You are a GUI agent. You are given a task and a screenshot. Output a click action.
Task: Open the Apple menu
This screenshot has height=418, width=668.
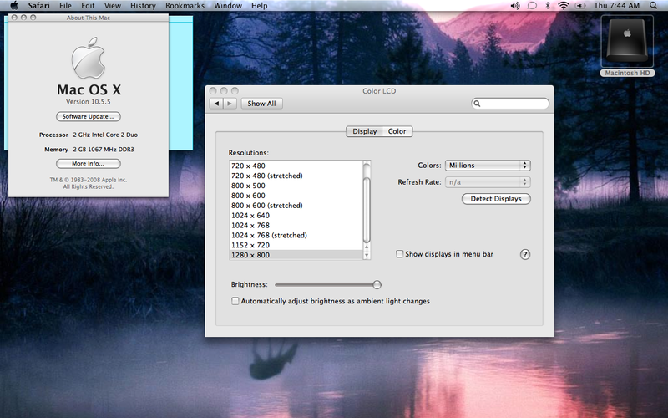[14, 6]
